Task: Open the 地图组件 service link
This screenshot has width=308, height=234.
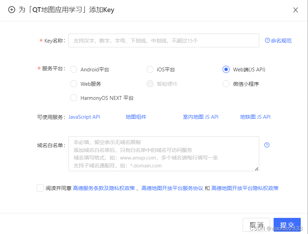Action: click(x=136, y=117)
